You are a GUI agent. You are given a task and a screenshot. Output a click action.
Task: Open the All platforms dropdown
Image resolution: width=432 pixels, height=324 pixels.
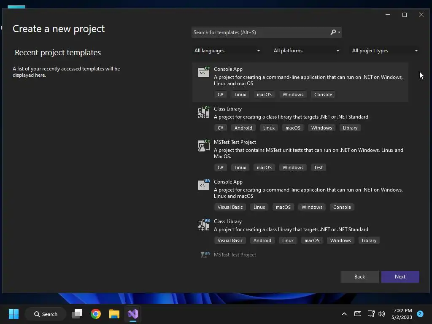coord(306,51)
